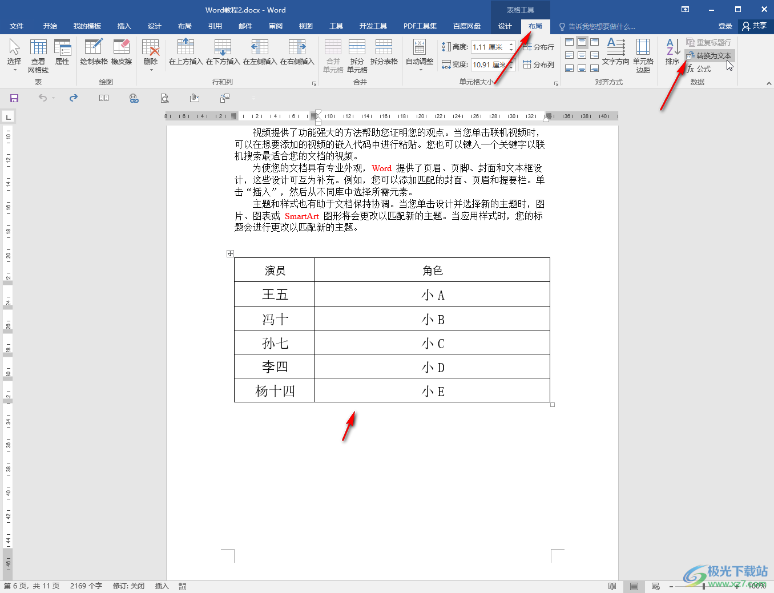Open ribbon display options icon

click(x=685, y=9)
